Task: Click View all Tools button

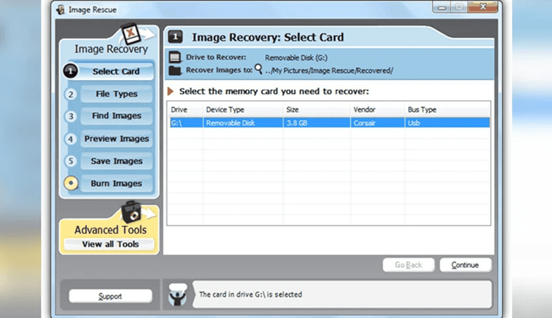Action: [x=110, y=244]
